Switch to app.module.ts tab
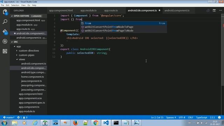 88,10
